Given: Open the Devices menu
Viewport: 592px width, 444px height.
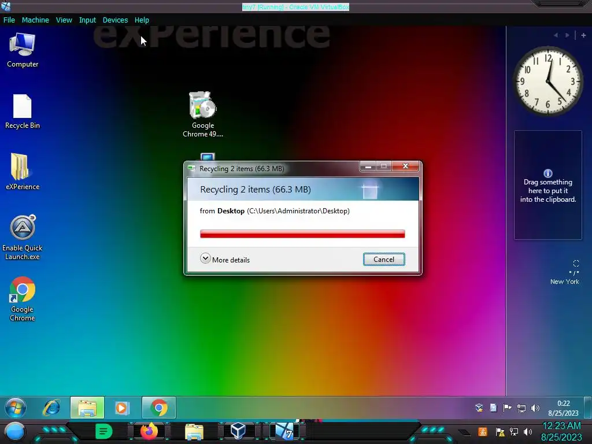Looking at the screenshot, I should pyautogui.click(x=115, y=20).
